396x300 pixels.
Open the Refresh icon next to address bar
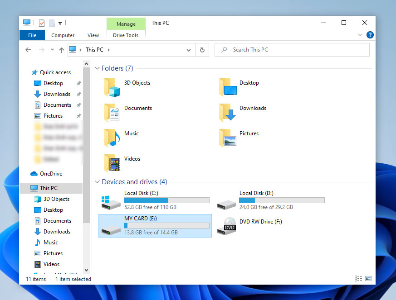pos(202,50)
